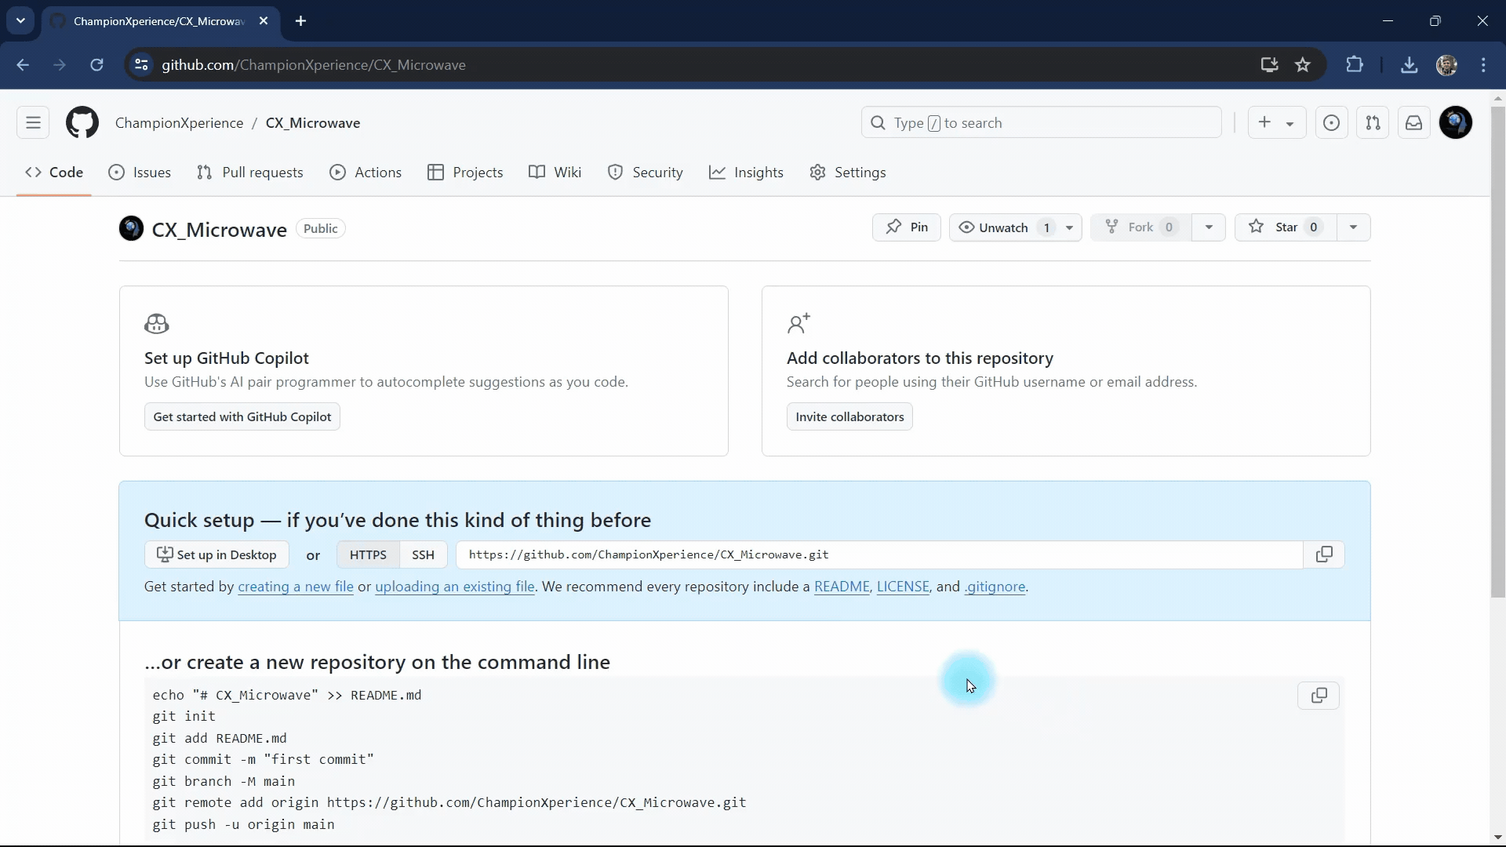This screenshot has width=1506, height=847.
Task: Go to GitHub homepage via Octocat logo
Action: click(82, 123)
